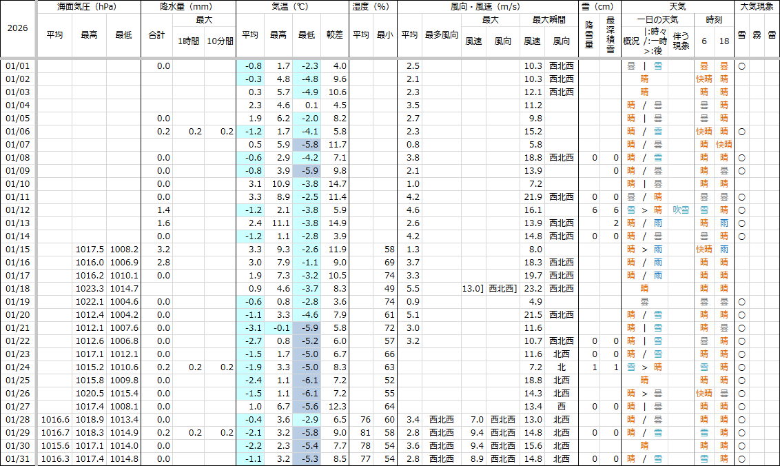The height and width of the screenshot is (466, 780).
Task: Click the 大気現象 header cell
Action: (x=757, y=6)
